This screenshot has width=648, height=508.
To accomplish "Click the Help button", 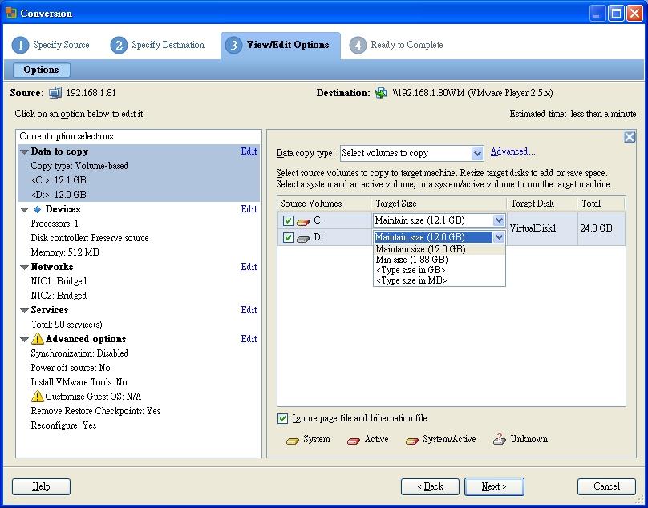I will [x=41, y=486].
